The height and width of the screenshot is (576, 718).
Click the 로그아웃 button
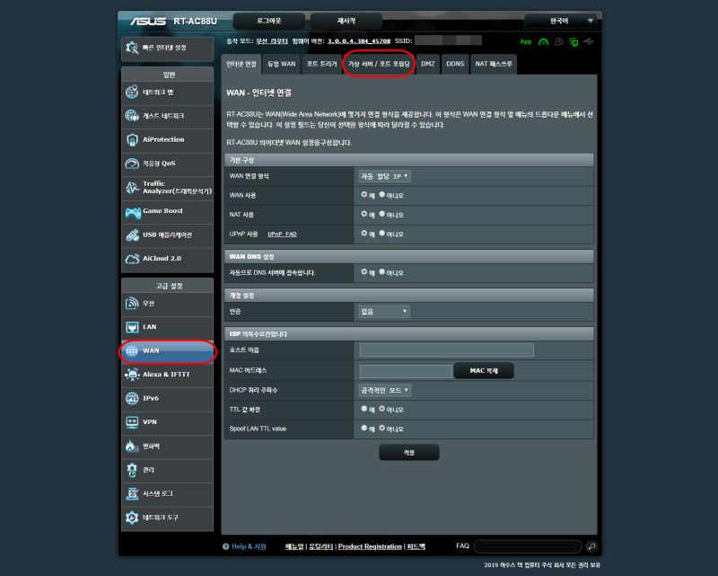[x=269, y=21]
